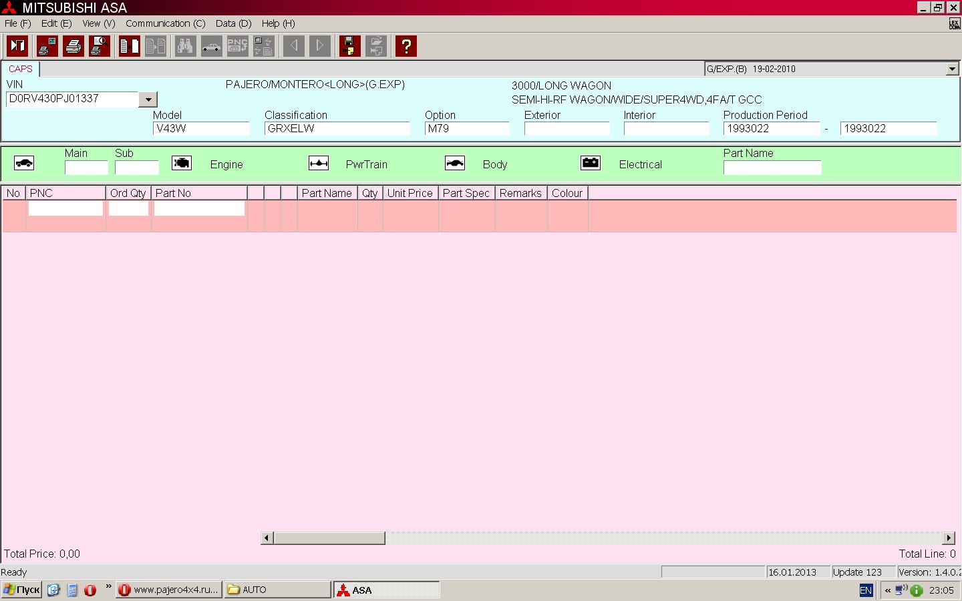Screen dimensions: 962x601
Task: Click the printer icon in toolbar
Action: coord(73,46)
